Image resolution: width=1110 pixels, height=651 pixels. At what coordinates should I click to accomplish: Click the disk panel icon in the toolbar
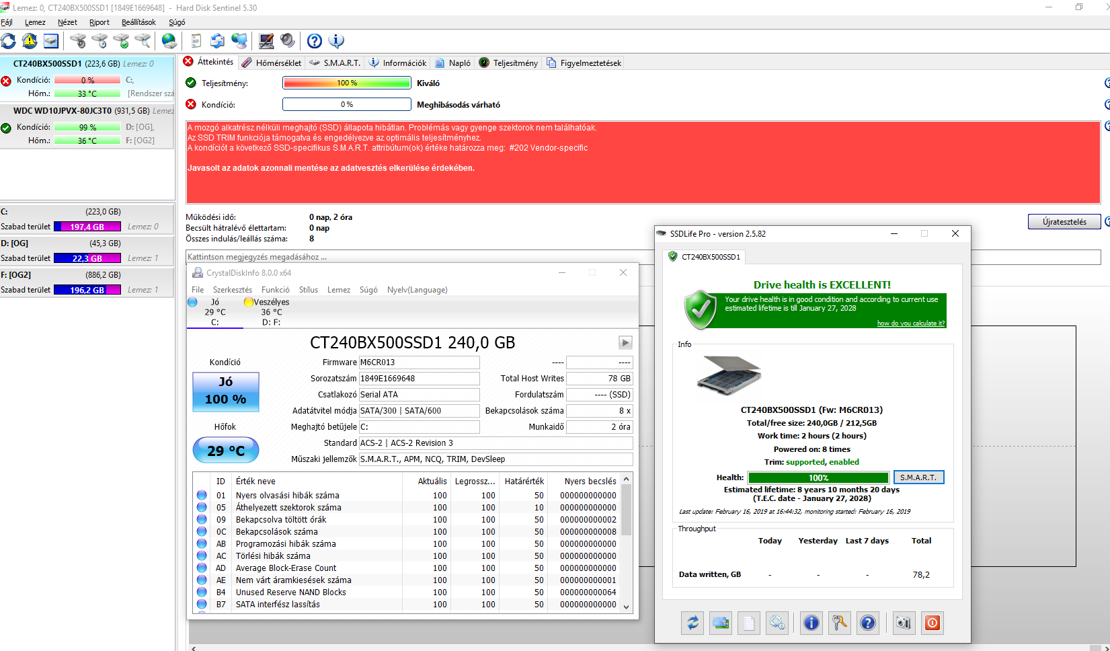[x=51, y=41]
